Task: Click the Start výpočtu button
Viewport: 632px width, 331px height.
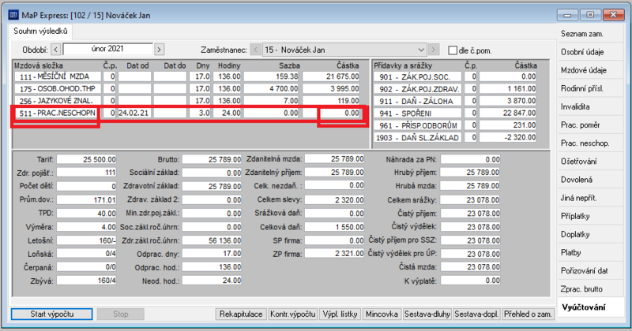Action: (x=52, y=314)
